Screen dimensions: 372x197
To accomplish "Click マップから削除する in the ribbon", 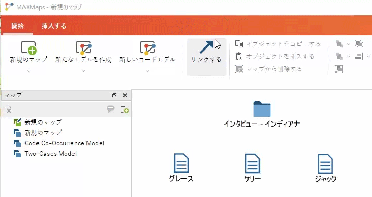I will (268, 69).
